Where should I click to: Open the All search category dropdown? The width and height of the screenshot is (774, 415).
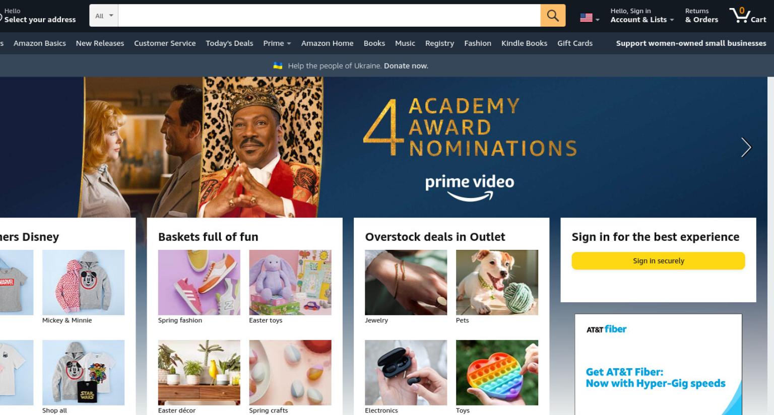[104, 16]
